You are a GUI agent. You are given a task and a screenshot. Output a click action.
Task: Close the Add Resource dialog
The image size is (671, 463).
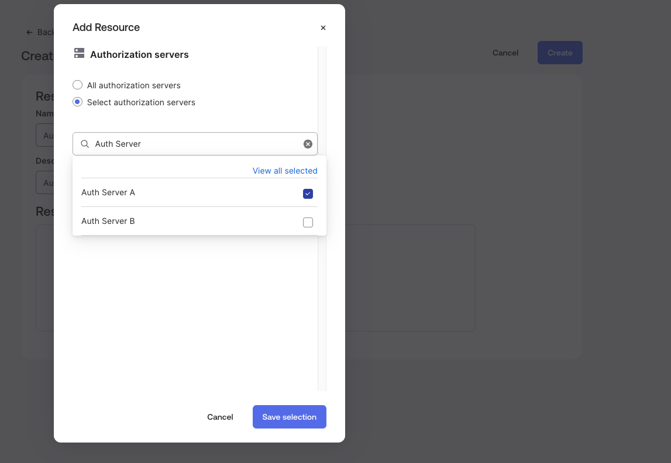click(323, 27)
